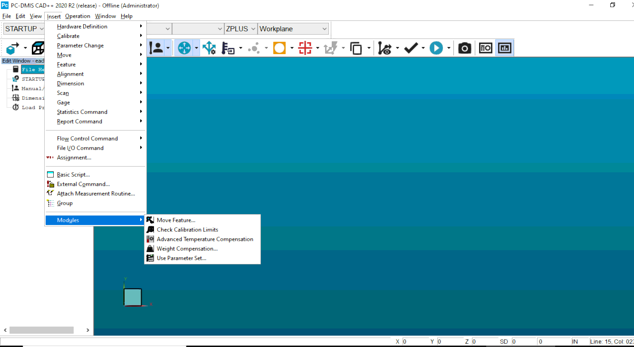
Task: Open dropdown arrow beside the play icon
Action: tap(448, 48)
